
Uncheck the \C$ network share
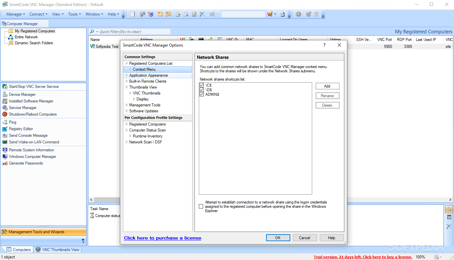coord(201,85)
